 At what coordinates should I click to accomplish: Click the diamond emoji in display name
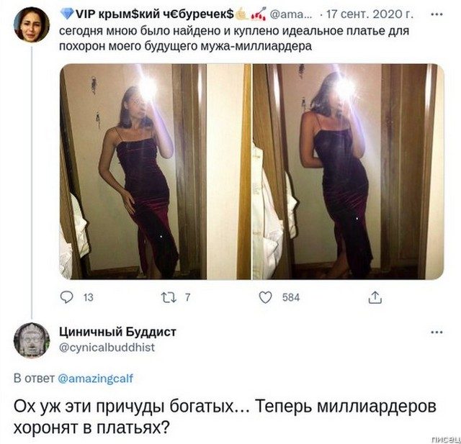pyautogui.click(x=67, y=14)
